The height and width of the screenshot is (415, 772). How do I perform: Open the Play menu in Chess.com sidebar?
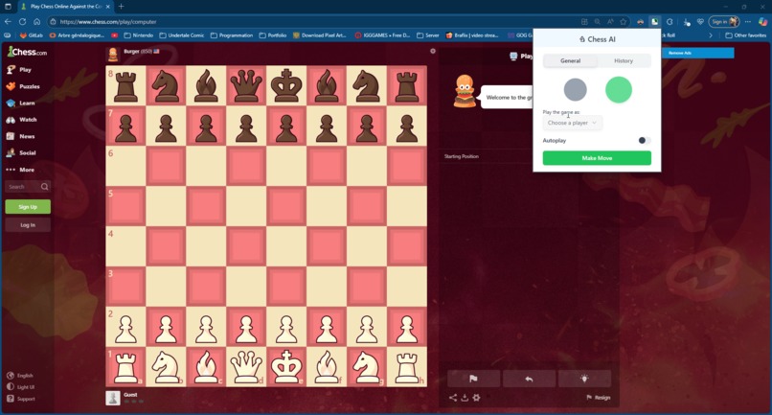pos(20,70)
